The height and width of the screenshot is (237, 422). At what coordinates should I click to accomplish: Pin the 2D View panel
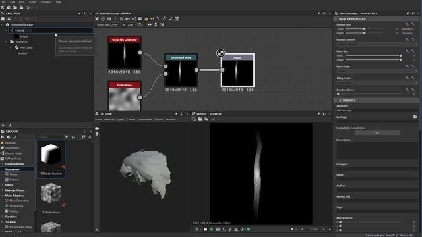pos(319,114)
